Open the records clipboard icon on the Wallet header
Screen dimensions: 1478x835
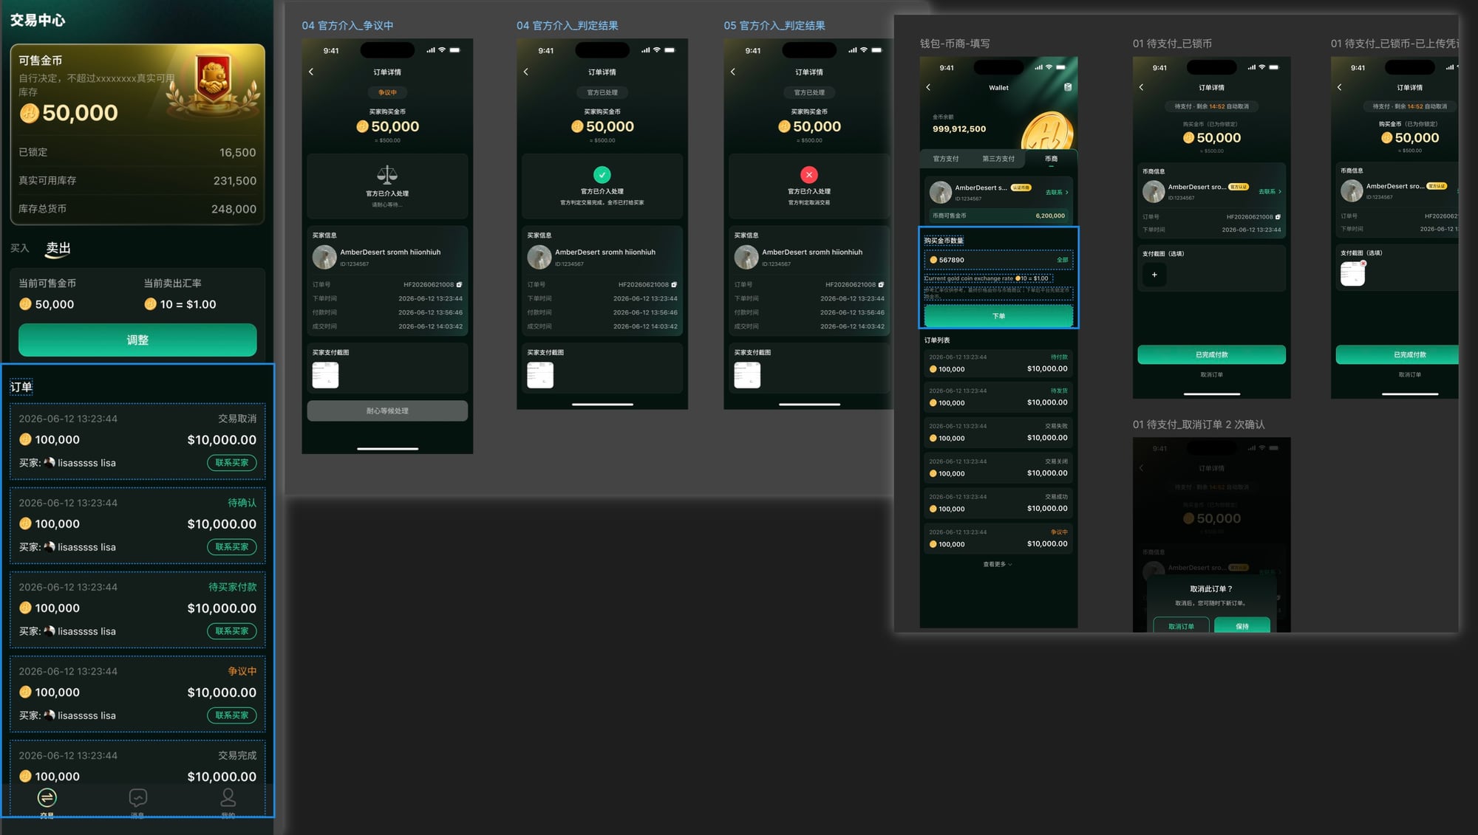[1068, 87]
